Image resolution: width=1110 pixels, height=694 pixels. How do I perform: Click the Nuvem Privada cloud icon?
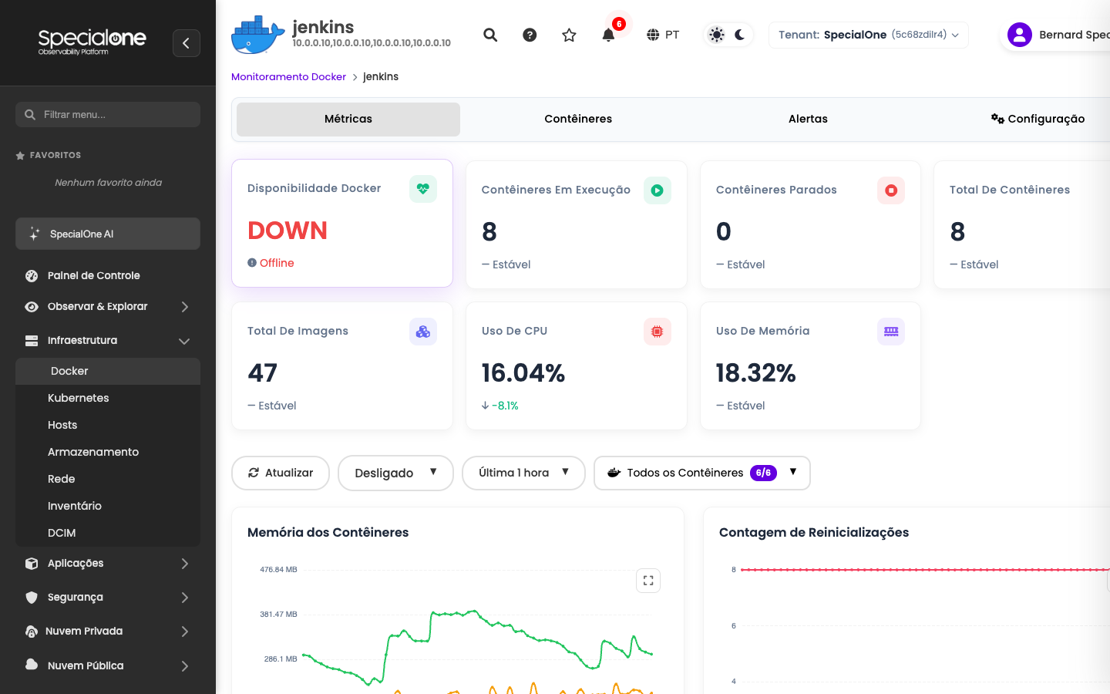click(32, 632)
